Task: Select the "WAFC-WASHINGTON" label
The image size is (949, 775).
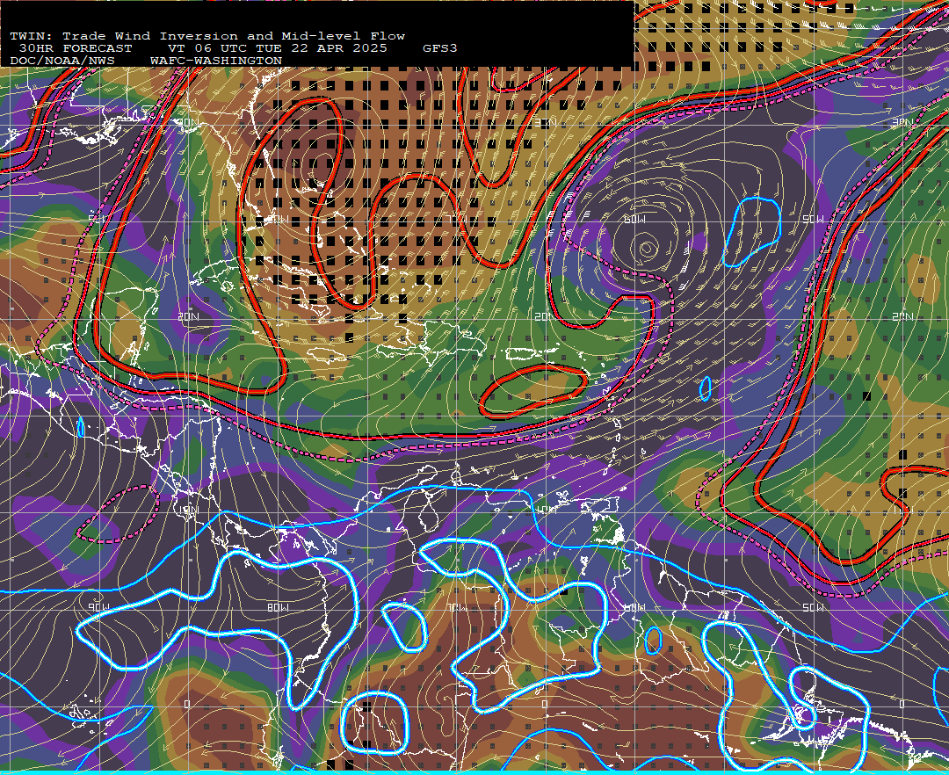Action: click(x=216, y=62)
